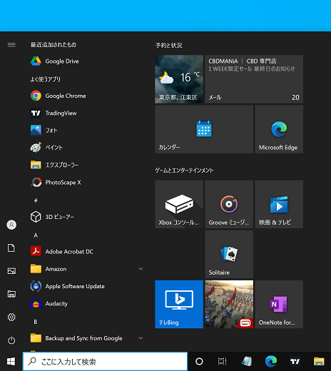Click the 最近追加されたもの heading
The height and width of the screenshot is (371, 331).
coord(54,44)
